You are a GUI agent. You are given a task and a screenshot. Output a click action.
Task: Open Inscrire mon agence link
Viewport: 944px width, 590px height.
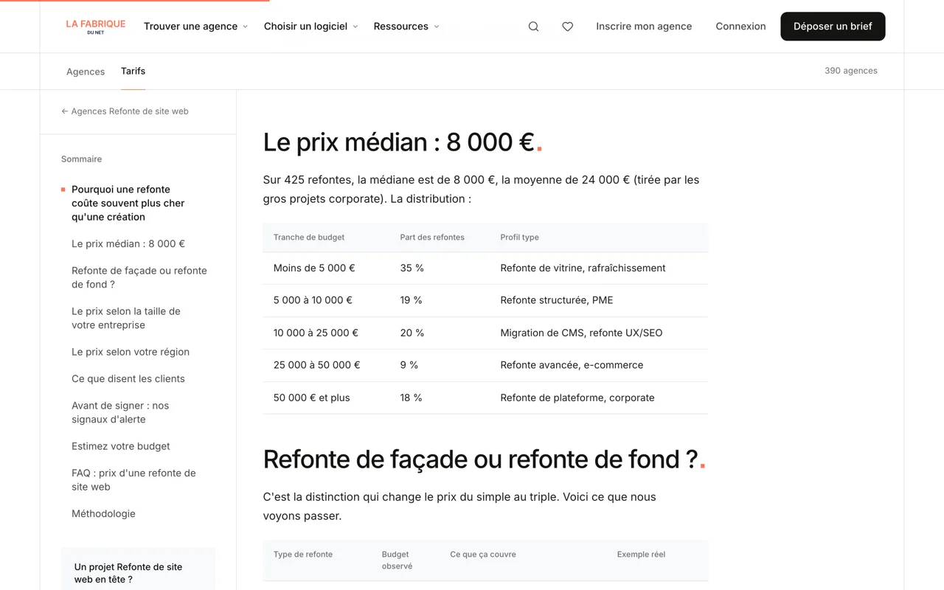tap(644, 27)
